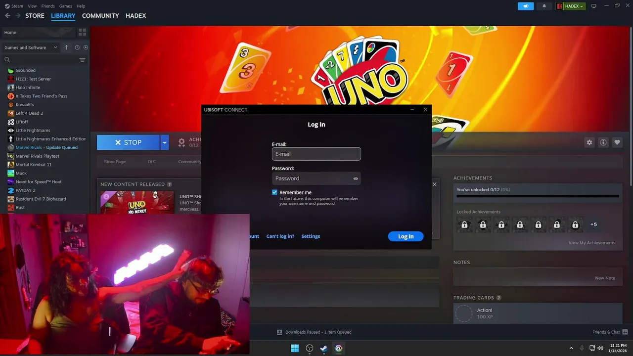Dismiss the new content panel

tap(435, 184)
